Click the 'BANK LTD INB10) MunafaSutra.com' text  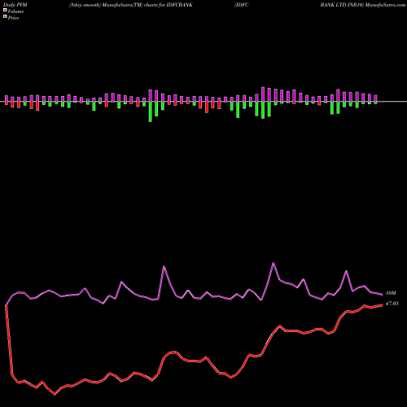tap(363, 5)
